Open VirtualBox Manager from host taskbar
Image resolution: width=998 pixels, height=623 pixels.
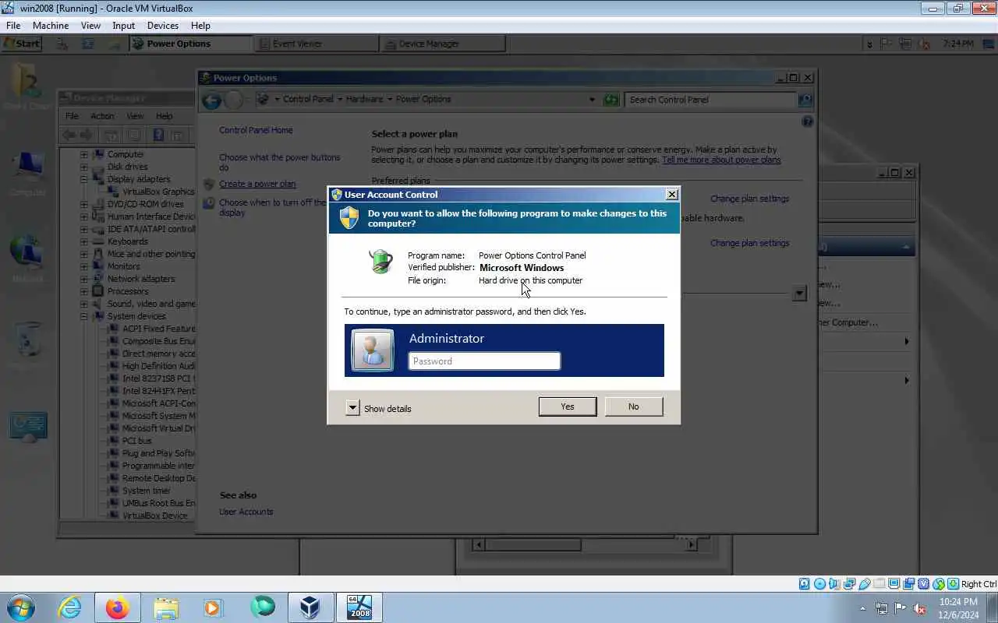coord(310,607)
